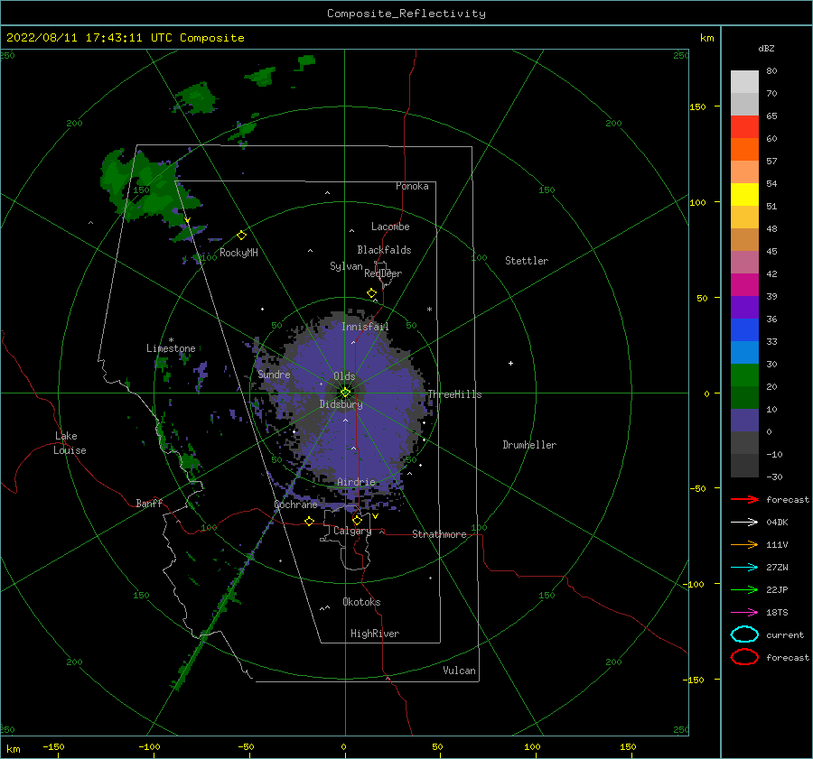Click the Didsbury label
813x759 pixels.
341,404
